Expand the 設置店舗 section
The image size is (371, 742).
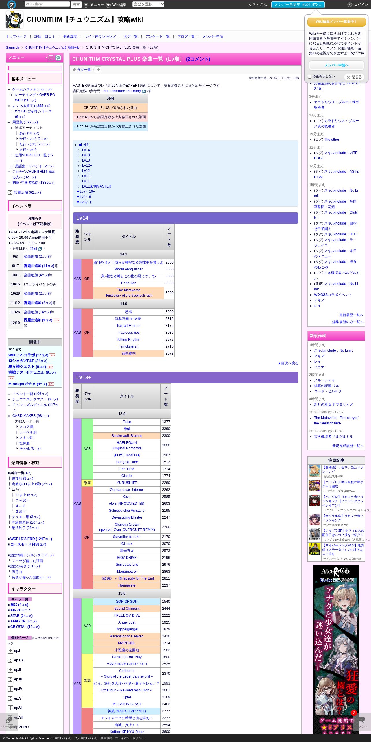tap(10, 192)
